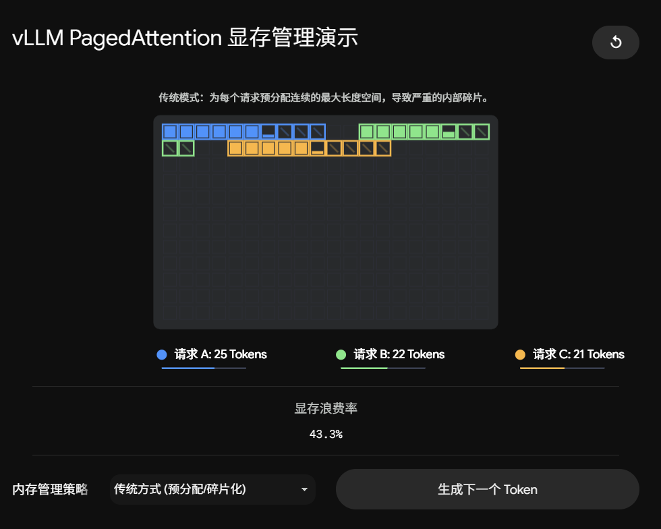
Task: Click the reset (restart) circular arrow icon
Action: pos(615,43)
